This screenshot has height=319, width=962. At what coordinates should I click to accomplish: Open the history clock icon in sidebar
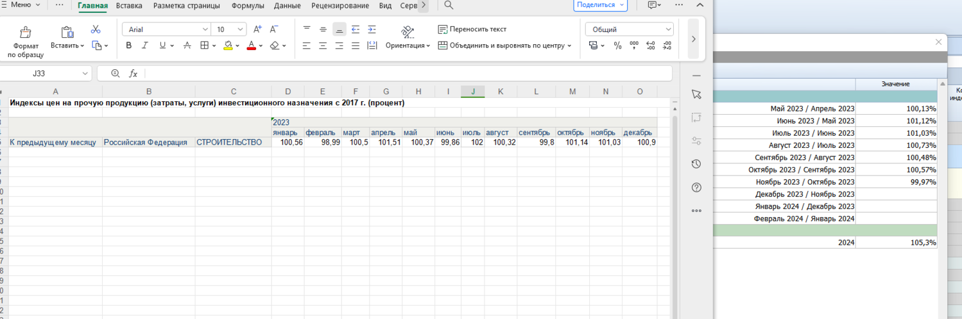tap(697, 164)
